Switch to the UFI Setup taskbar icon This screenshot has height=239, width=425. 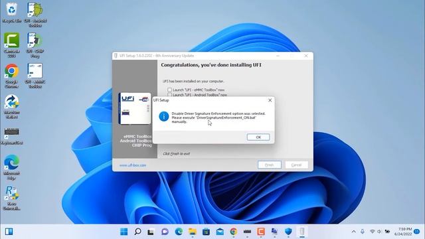pos(302,232)
